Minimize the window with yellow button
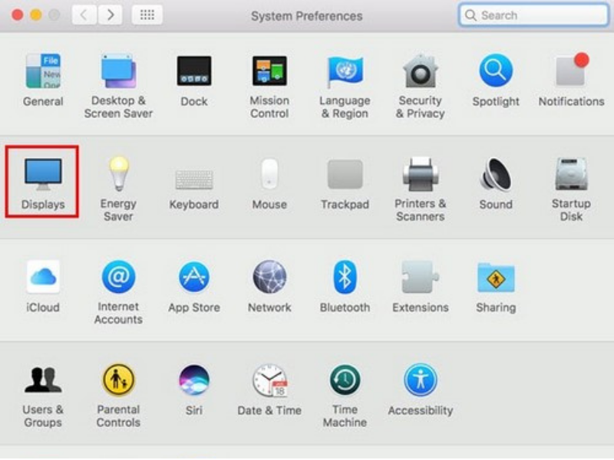 (x=36, y=15)
